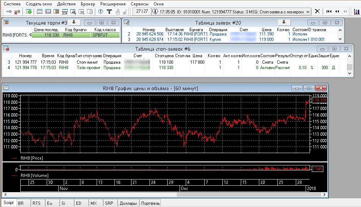Click the RIH8 chart window title icon

(6, 88)
